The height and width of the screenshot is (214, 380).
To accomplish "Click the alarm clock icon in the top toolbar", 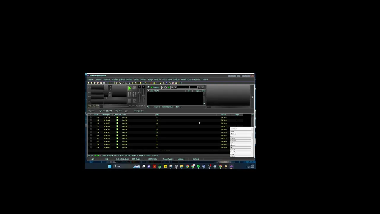I will point(173,83).
